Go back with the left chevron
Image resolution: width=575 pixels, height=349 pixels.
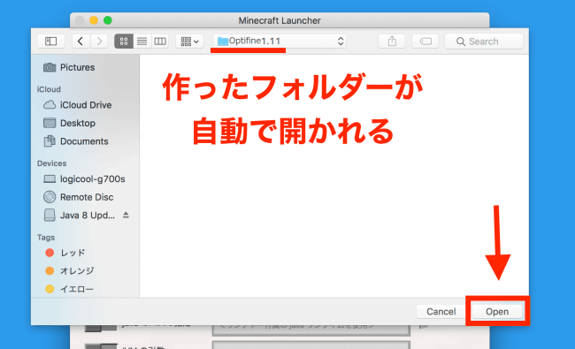81,41
